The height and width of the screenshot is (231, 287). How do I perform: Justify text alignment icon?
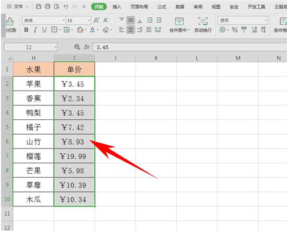tap(149, 30)
